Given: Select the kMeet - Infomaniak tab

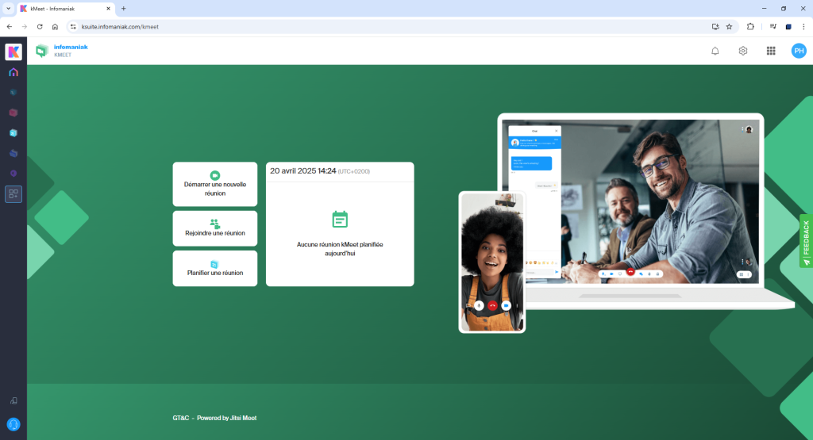Looking at the screenshot, I should [x=65, y=8].
